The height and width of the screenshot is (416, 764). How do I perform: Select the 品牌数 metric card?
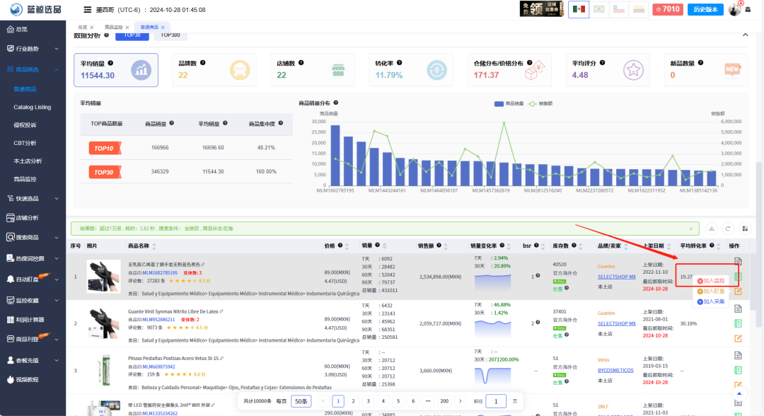pos(214,70)
